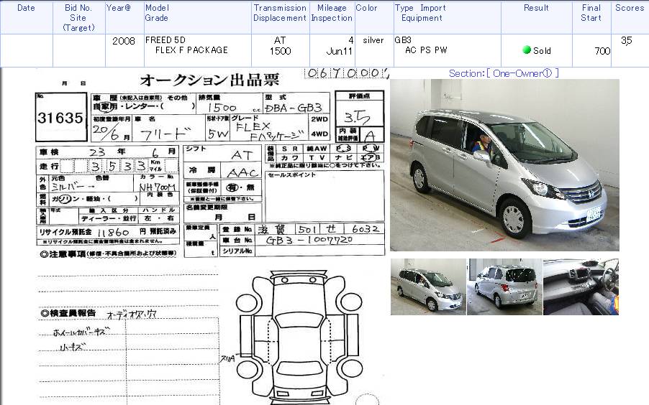The image size is (649, 405).
Task: Click the lot number 31635 on sheet
Action: (60, 118)
